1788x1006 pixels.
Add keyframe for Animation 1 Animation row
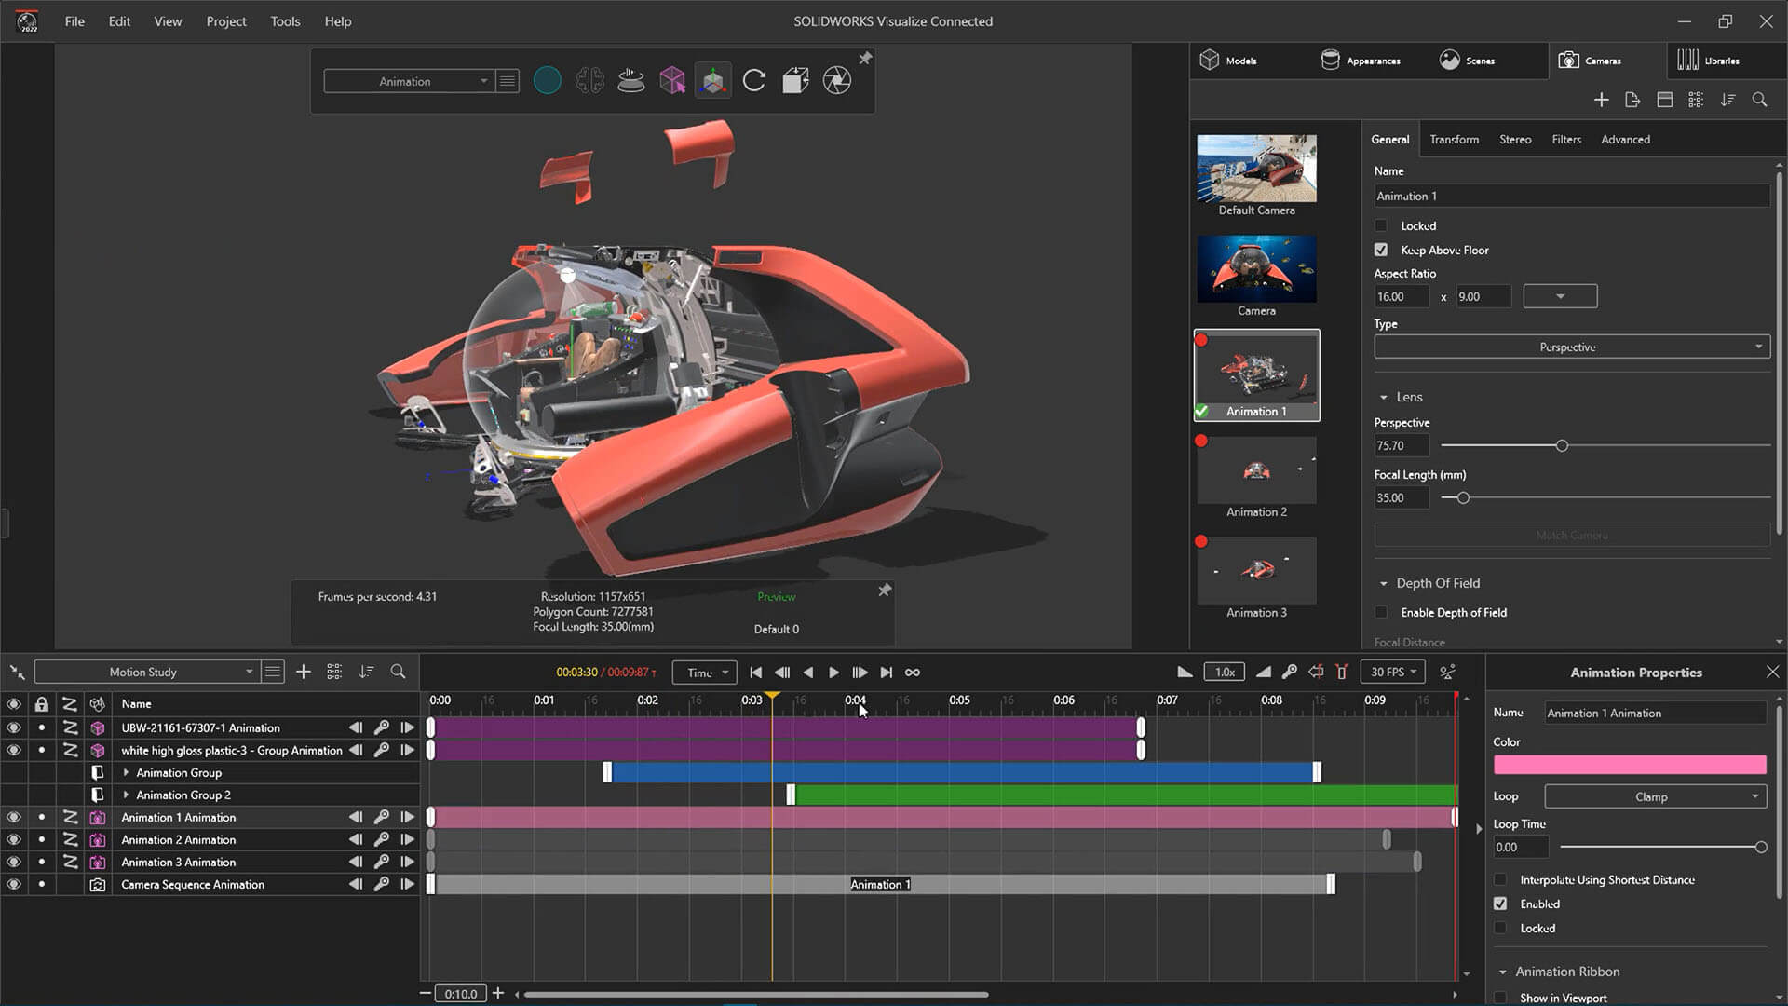[382, 817]
